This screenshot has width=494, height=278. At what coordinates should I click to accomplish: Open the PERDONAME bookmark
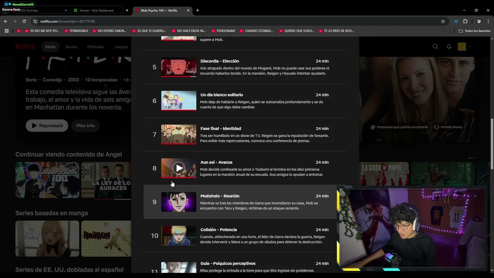pos(223,31)
